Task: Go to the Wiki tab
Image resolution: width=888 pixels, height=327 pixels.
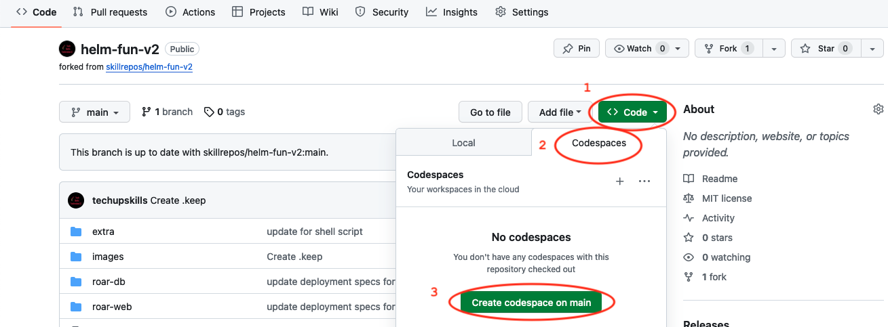Action: tap(320, 12)
